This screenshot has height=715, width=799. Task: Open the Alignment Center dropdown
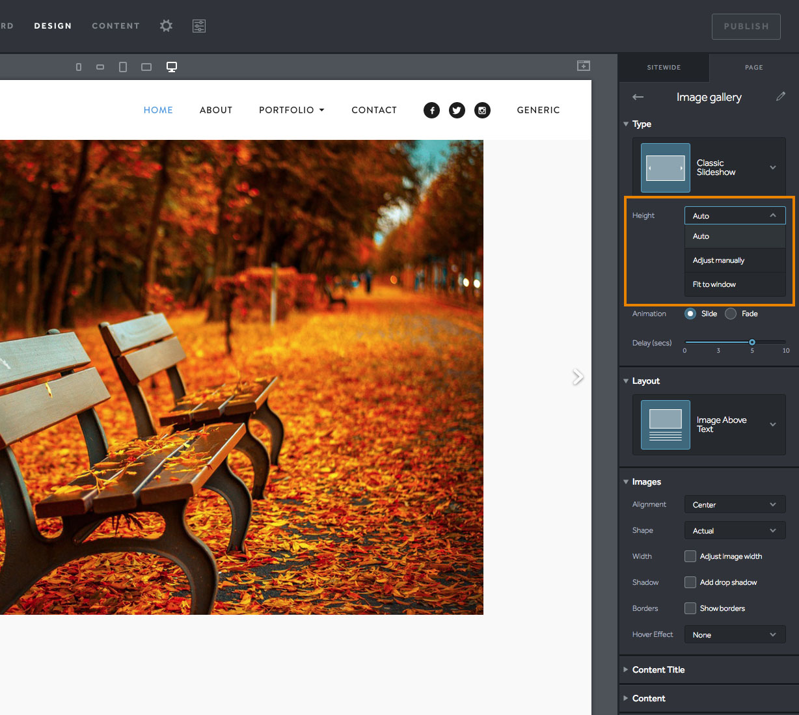pyautogui.click(x=735, y=505)
